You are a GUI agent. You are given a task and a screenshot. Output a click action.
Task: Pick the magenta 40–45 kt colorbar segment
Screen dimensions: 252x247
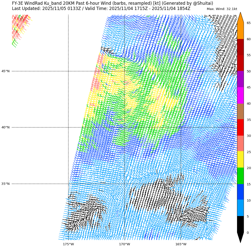pos(240,95)
